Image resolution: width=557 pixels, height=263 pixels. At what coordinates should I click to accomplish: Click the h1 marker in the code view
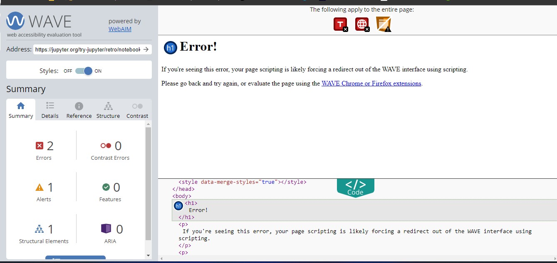[178, 206]
